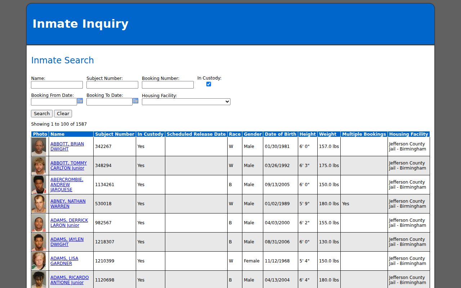Open ADAMS, LISA GARDNER inmate link

[x=64, y=261]
